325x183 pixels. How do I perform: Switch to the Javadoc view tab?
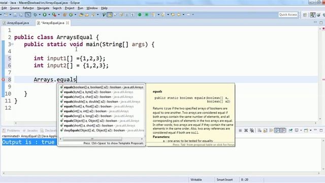(30, 131)
